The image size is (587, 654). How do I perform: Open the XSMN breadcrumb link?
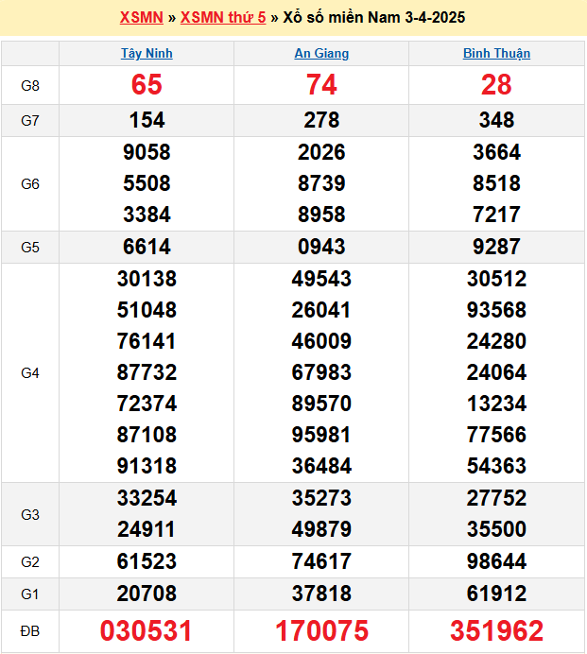tap(142, 18)
